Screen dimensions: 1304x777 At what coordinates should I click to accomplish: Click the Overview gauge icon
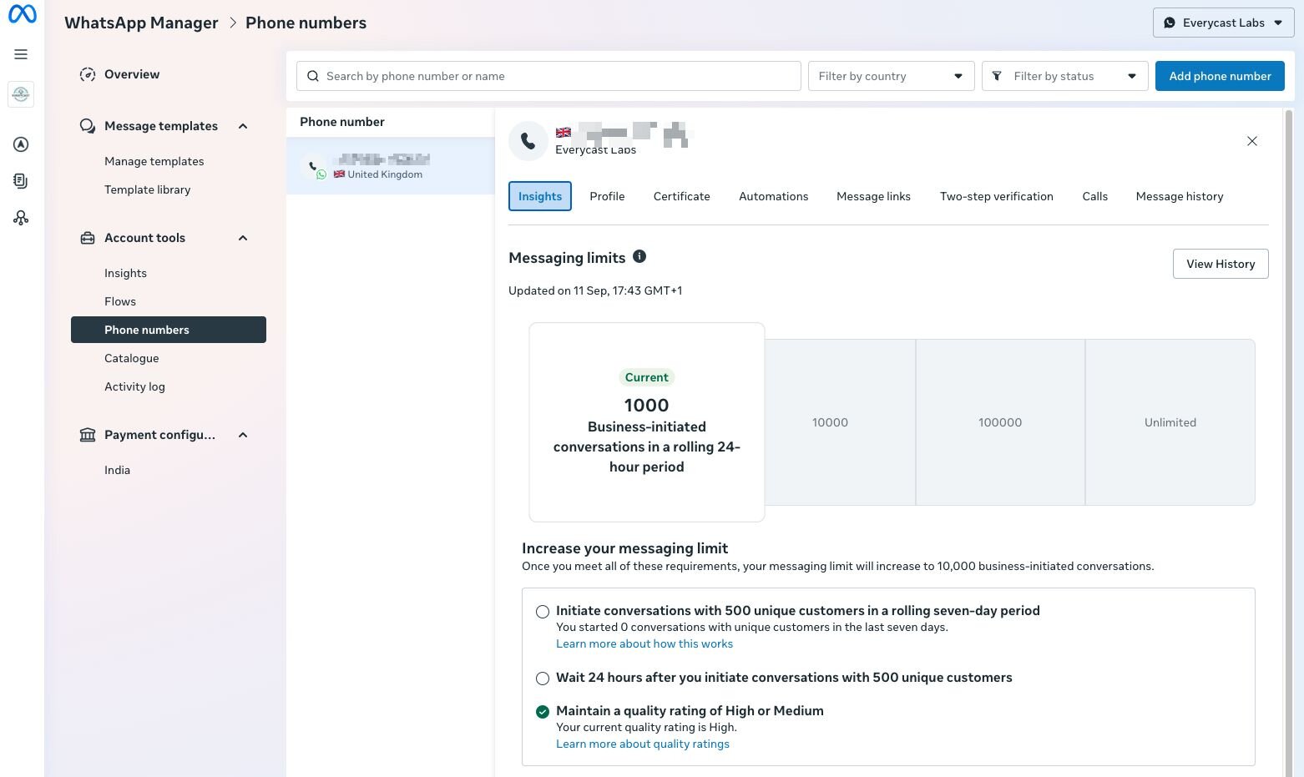pyautogui.click(x=88, y=74)
